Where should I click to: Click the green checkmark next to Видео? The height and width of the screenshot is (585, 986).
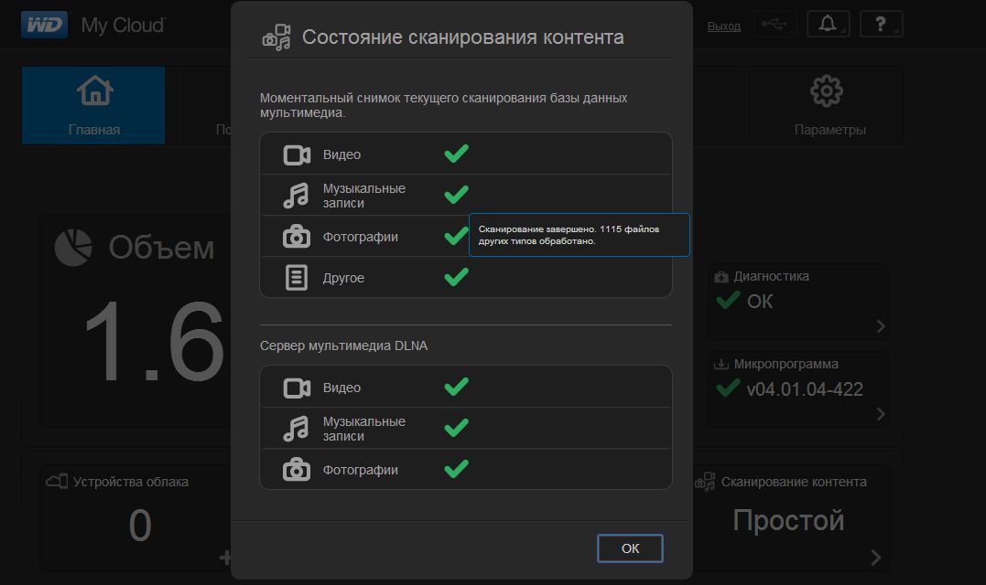point(455,154)
